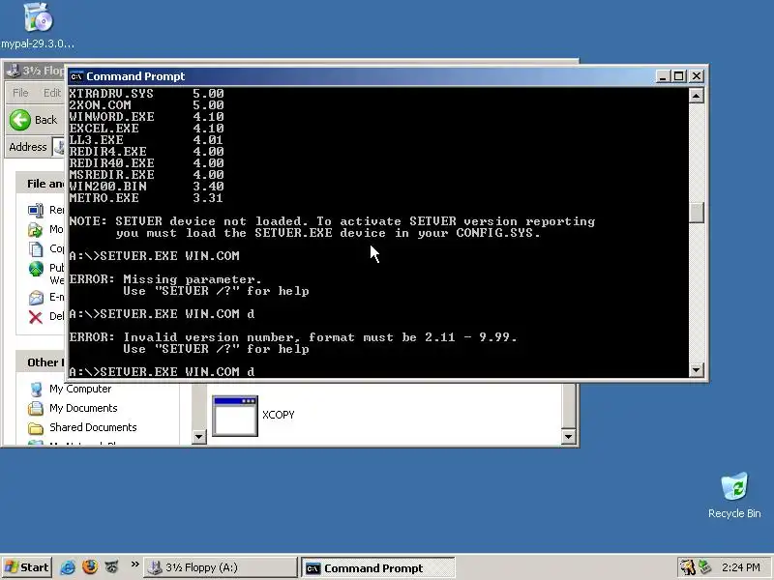This screenshot has height=580, width=774.
Task: Click the taskbar clock showing 2:24 PM
Action: (740, 567)
